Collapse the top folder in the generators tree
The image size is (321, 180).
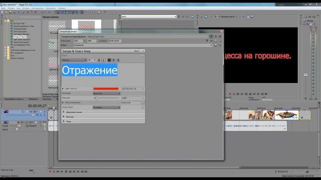click(x=6, y=21)
